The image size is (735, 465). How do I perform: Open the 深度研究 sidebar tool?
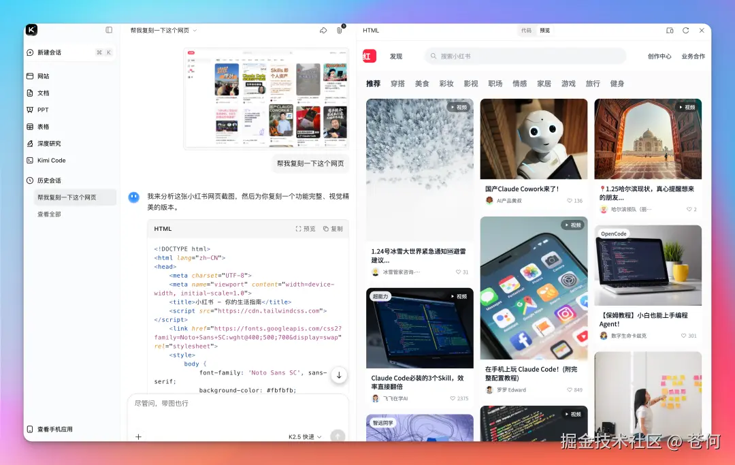[x=46, y=144]
